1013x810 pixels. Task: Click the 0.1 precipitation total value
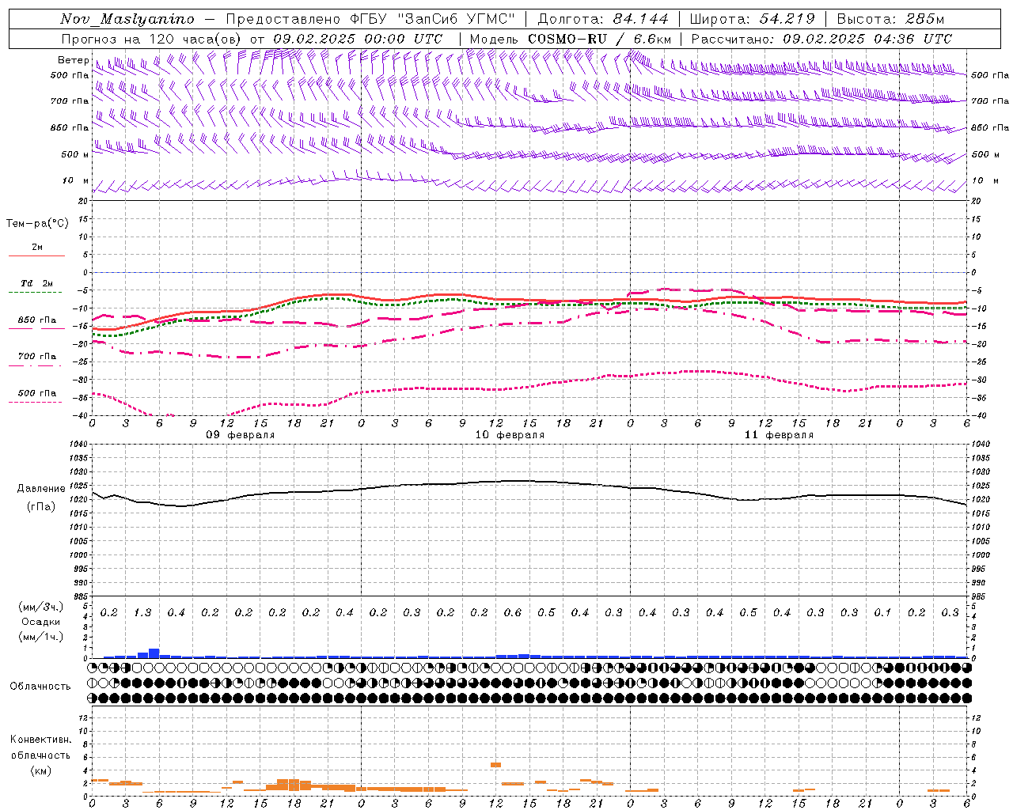click(x=882, y=613)
